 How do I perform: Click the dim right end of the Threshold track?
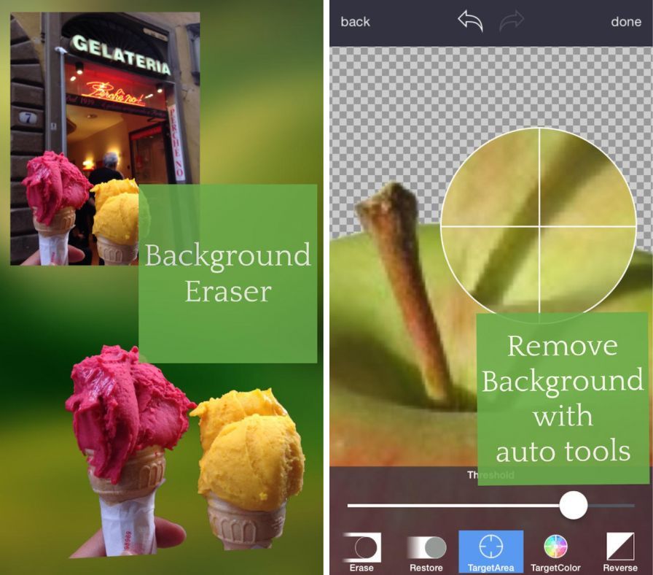coord(616,505)
